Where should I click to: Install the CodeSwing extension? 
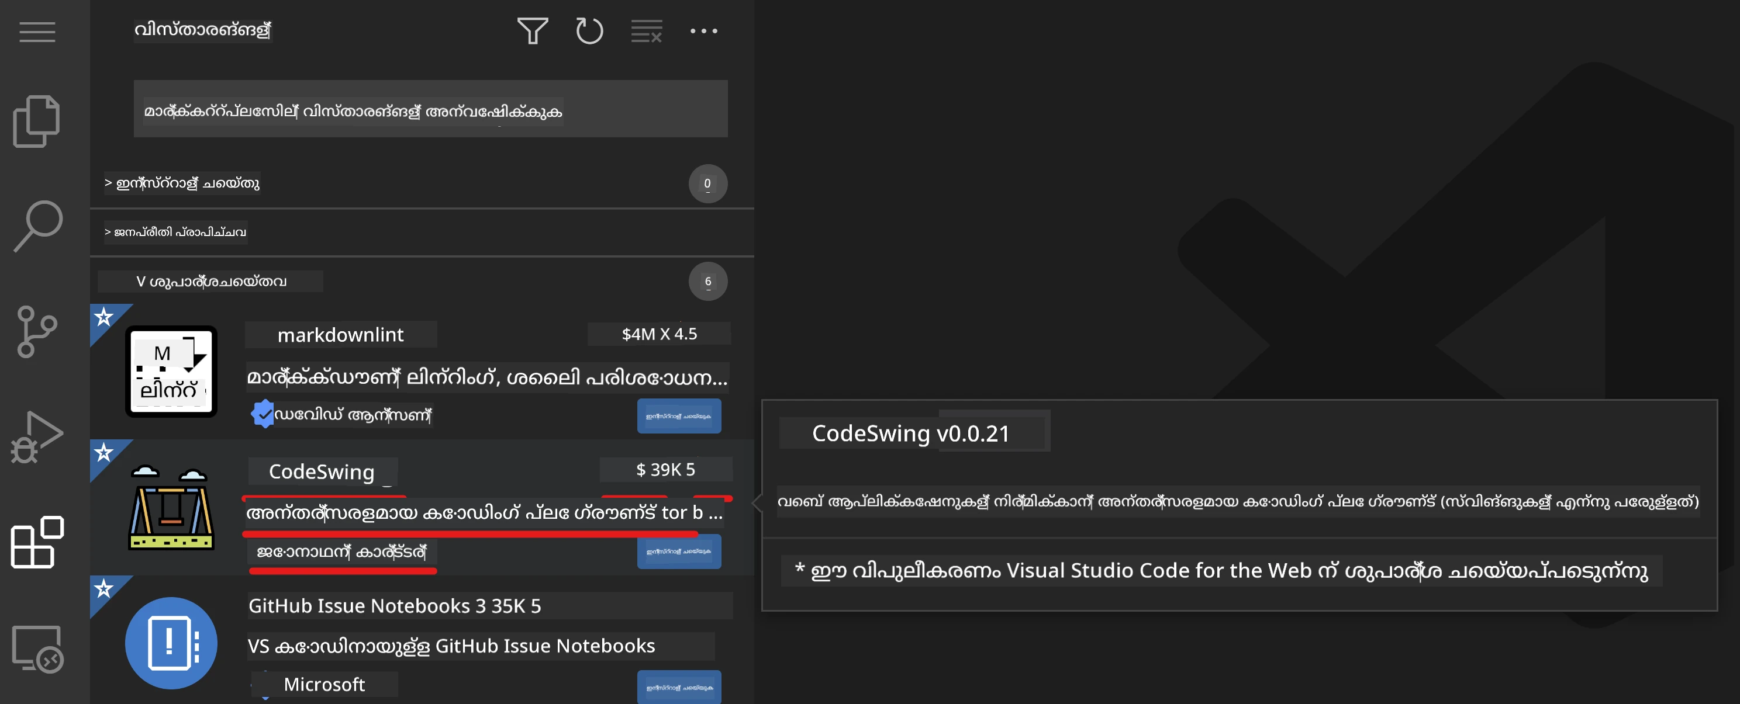coord(679,552)
